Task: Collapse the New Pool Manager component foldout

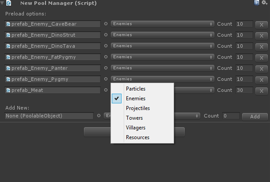Action: click(3, 3)
